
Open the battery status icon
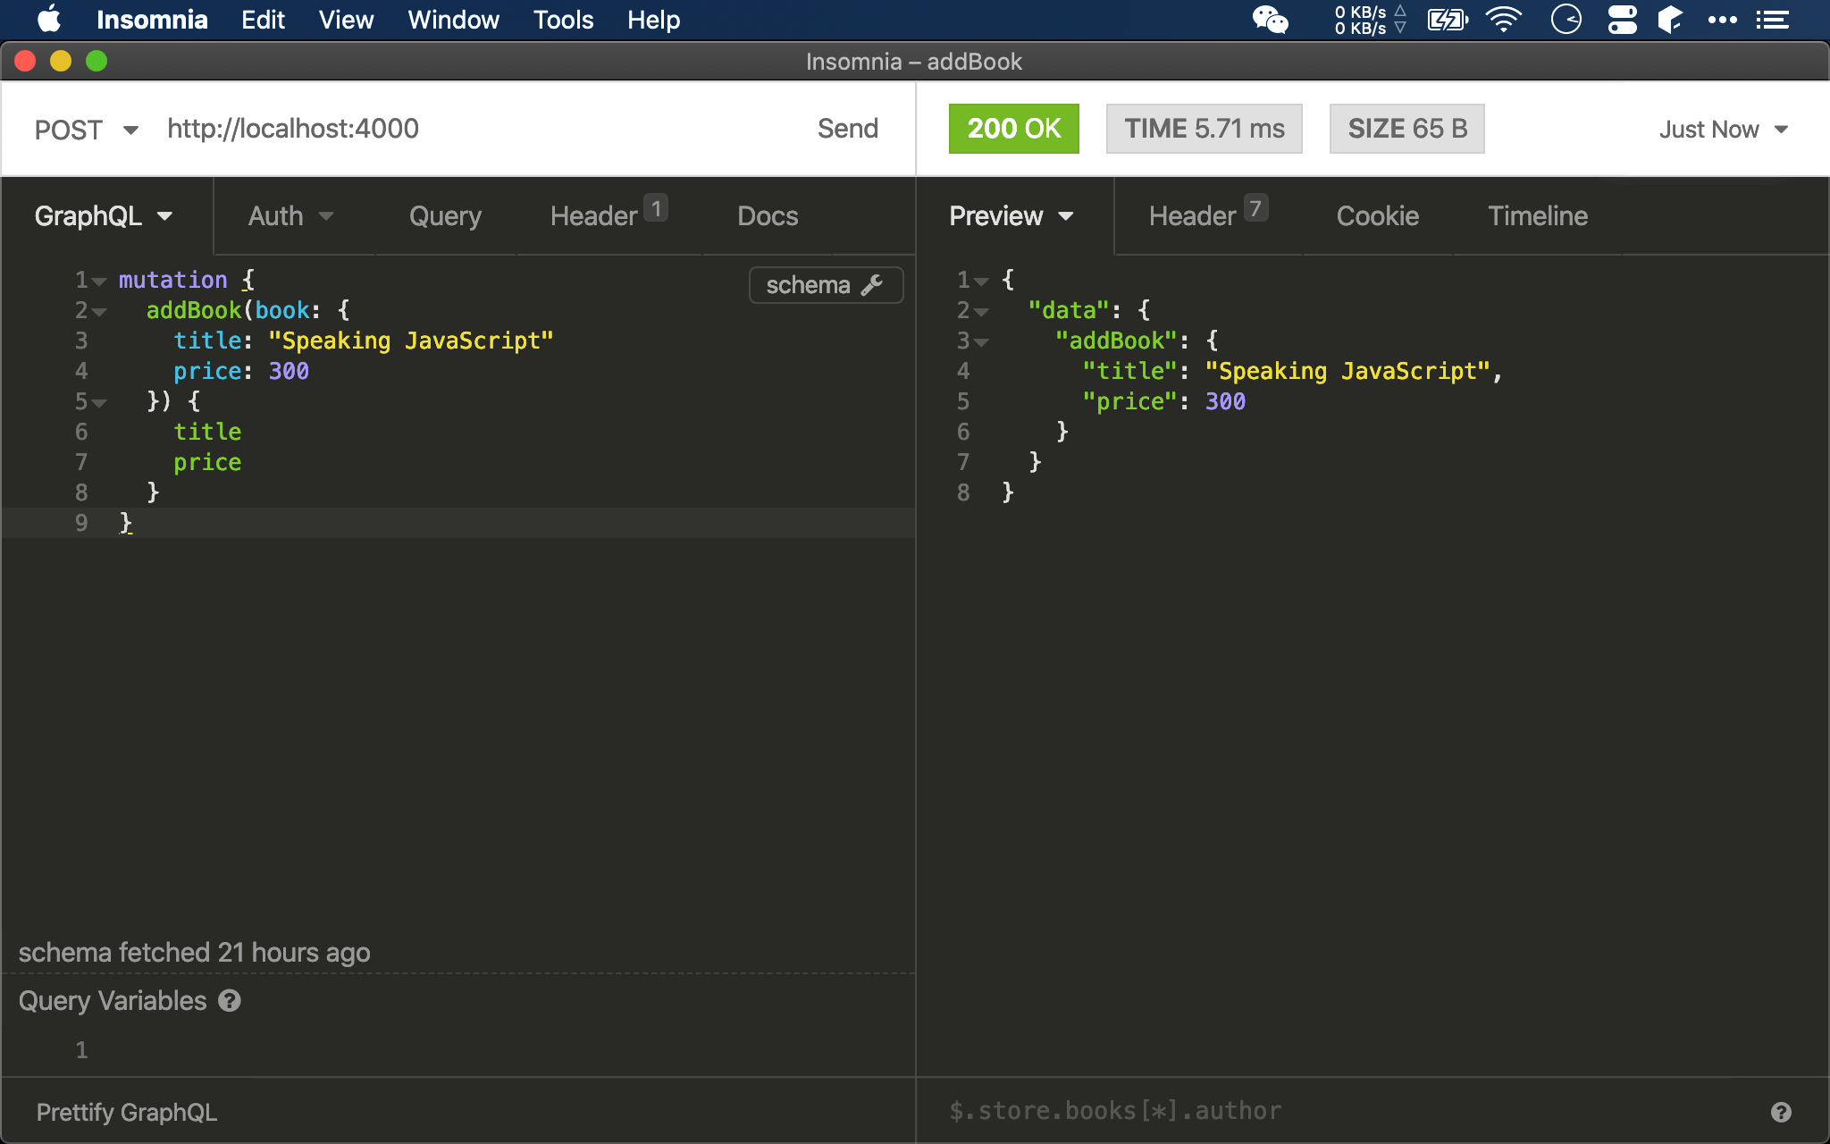point(1448,20)
